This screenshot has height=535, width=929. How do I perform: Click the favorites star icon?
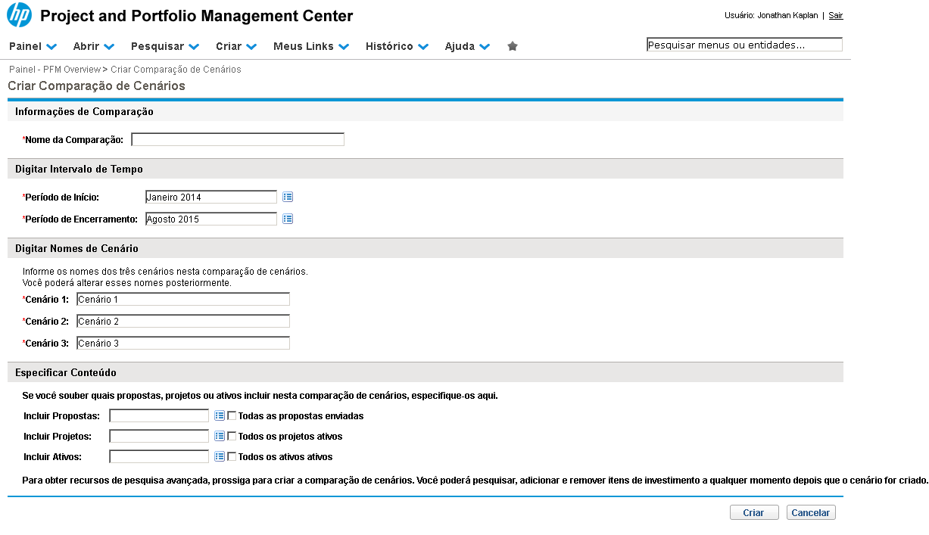click(513, 46)
